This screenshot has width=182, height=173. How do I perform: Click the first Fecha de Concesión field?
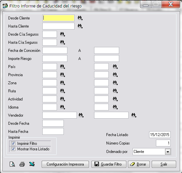point(55,50)
